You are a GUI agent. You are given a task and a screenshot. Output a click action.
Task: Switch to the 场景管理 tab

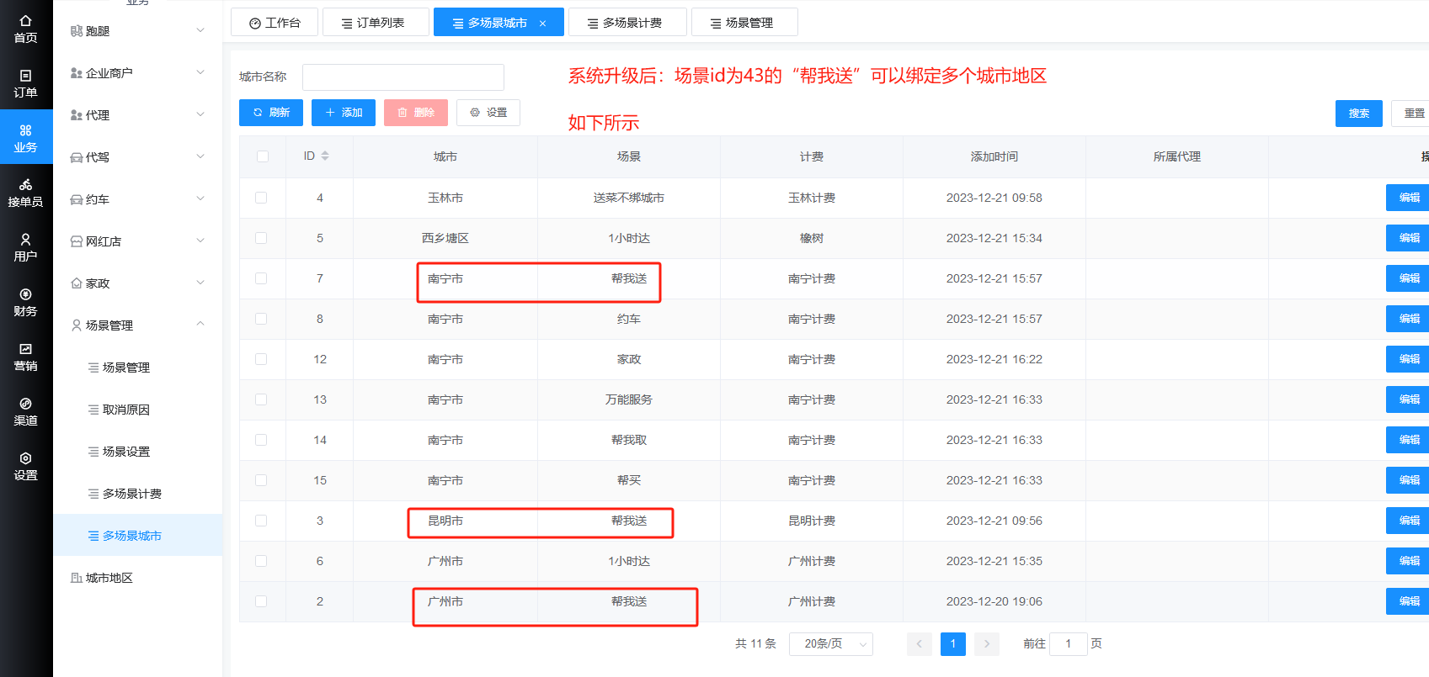(744, 23)
